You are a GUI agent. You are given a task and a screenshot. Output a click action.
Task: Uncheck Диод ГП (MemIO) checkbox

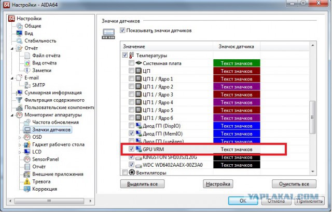(x=131, y=134)
